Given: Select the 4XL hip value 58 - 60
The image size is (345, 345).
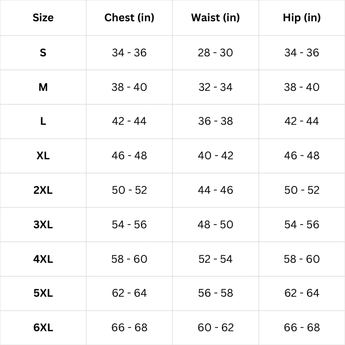Looking at the screenshot, I should 302,259.
